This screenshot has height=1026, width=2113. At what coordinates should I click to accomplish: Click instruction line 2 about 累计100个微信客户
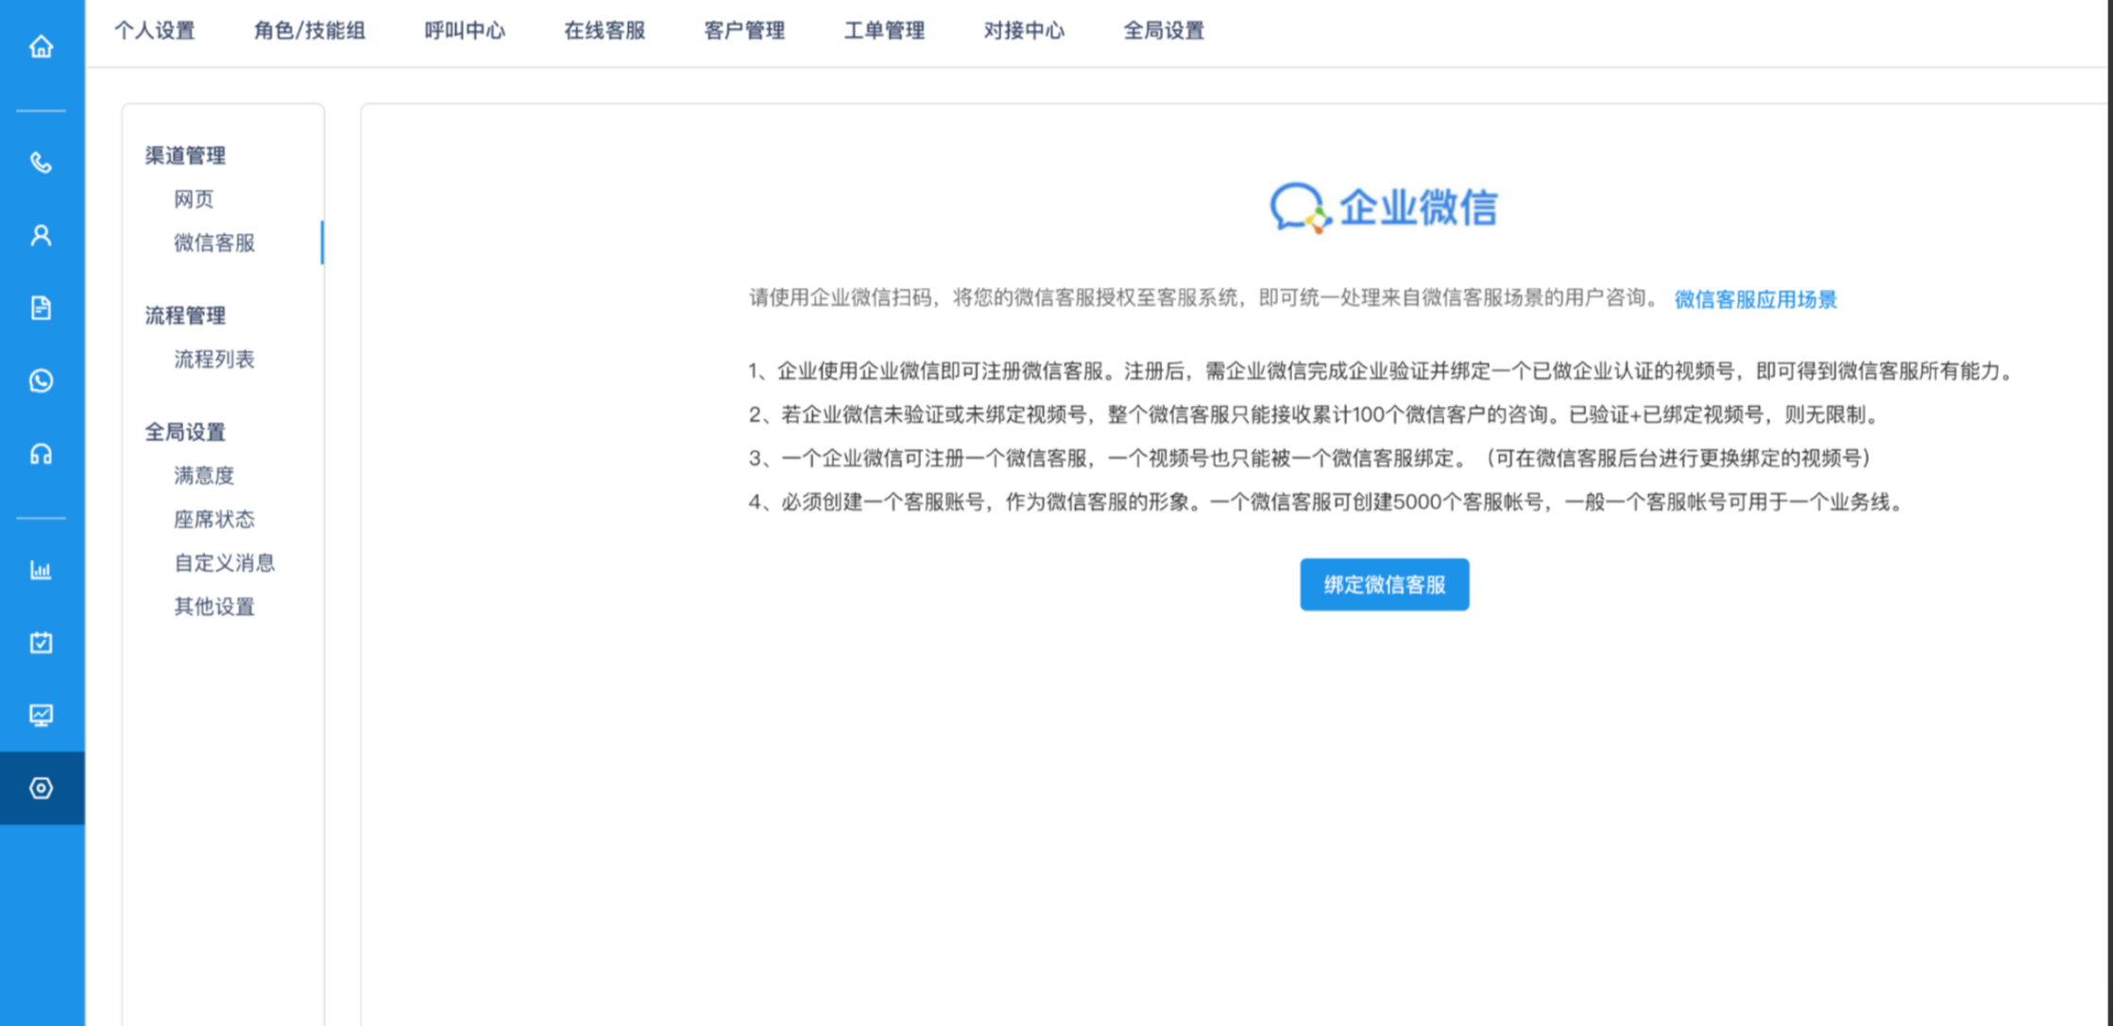pos(1315,414)
